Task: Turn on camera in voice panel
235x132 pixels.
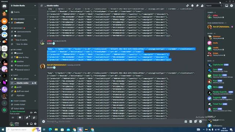Action: pyautogui.click(x=13, y=118)
